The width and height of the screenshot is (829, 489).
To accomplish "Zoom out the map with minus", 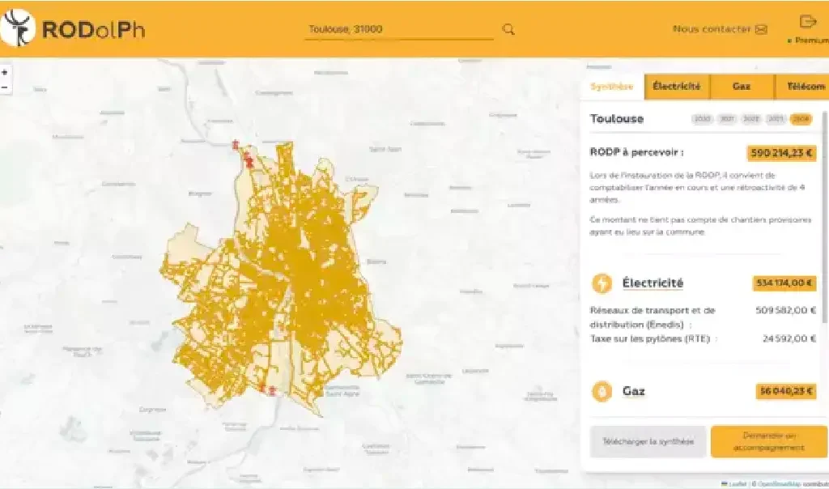I will tap(5, 87).
